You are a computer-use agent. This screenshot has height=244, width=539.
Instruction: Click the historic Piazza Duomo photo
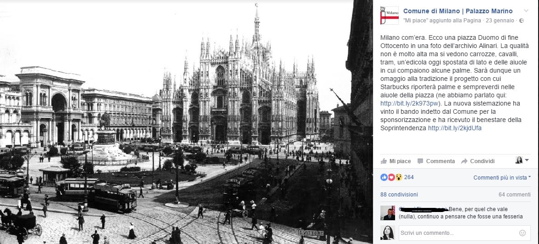186,122
